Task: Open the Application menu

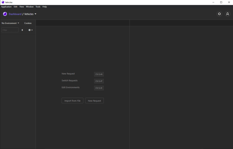Action: click(x=6, y=7)
